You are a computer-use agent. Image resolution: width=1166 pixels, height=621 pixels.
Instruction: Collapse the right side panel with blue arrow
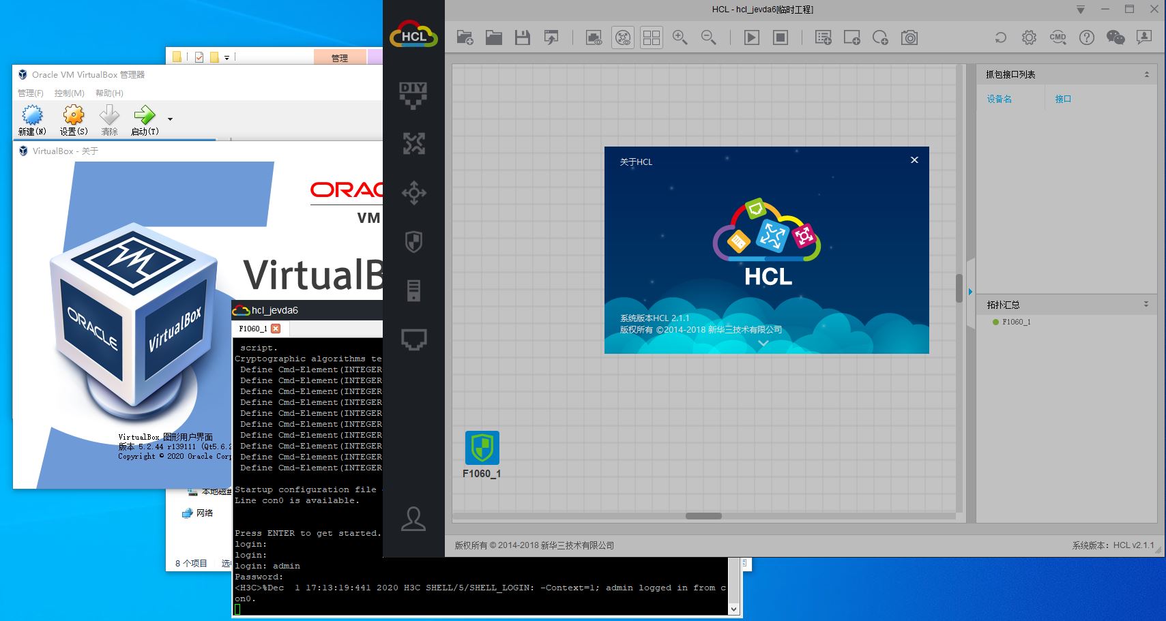point(970,292)
